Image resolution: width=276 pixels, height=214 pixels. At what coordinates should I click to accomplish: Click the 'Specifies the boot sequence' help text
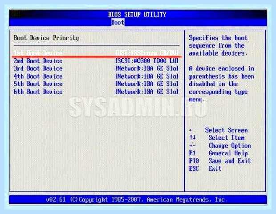click(x=218, y=45)
